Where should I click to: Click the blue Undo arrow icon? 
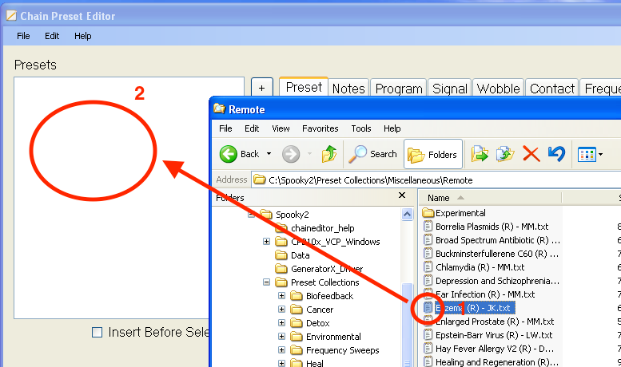pos(556,154)
